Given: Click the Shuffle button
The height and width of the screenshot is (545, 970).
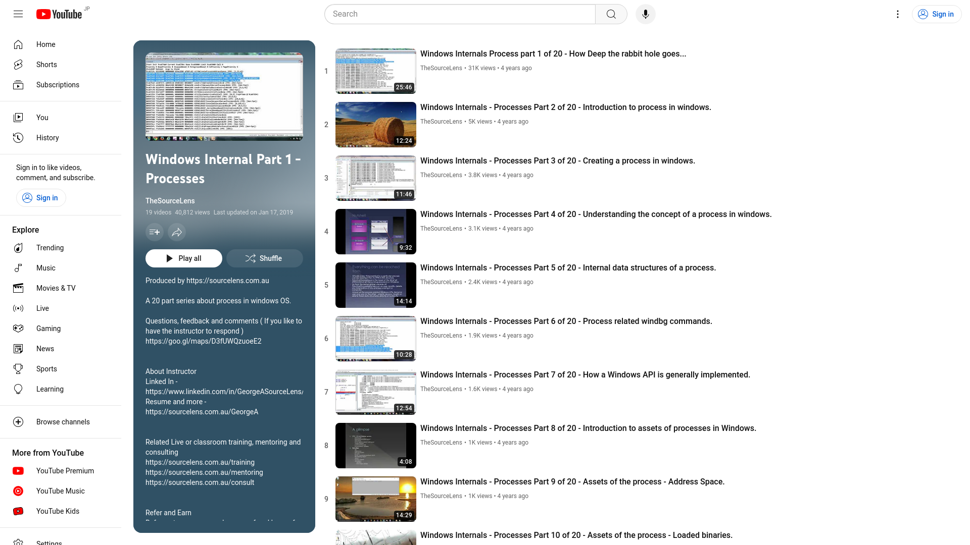Looking at the screenshot, I should coord(265,258).
